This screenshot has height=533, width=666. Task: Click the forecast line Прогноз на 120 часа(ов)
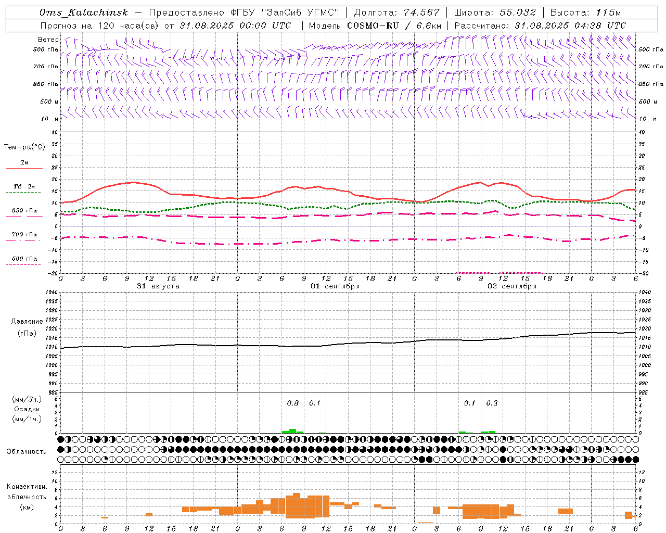point(100,26)
